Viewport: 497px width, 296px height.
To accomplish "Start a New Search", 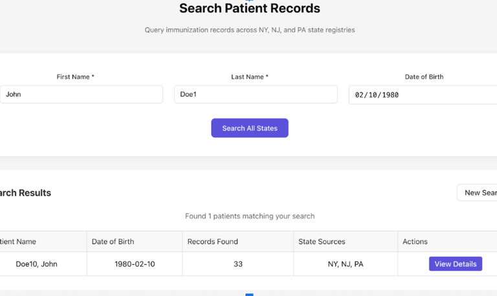I will pos(479,192).
